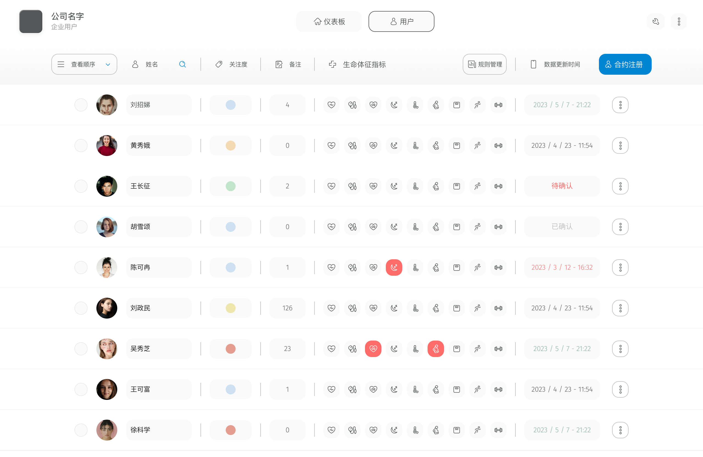Viewport: 703px width, 457px height.
Task: Open red sleep alert for 陈可冉
Action: click(394, 267)
